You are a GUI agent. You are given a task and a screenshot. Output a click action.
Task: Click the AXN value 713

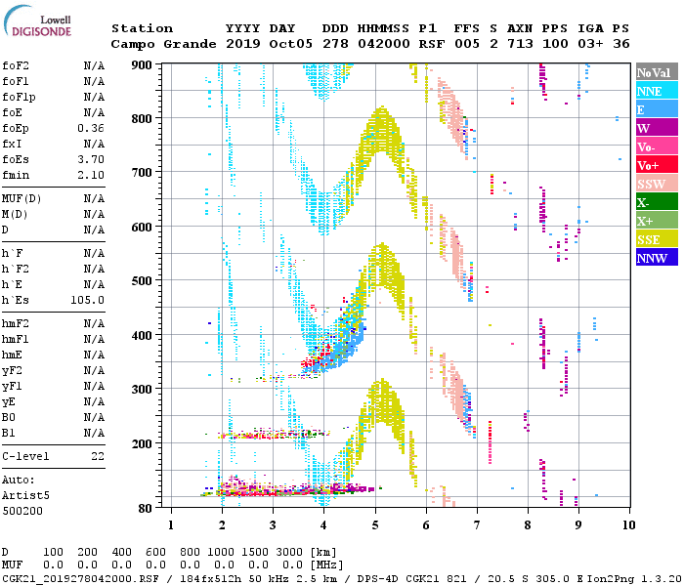click(x=520, y=44)
